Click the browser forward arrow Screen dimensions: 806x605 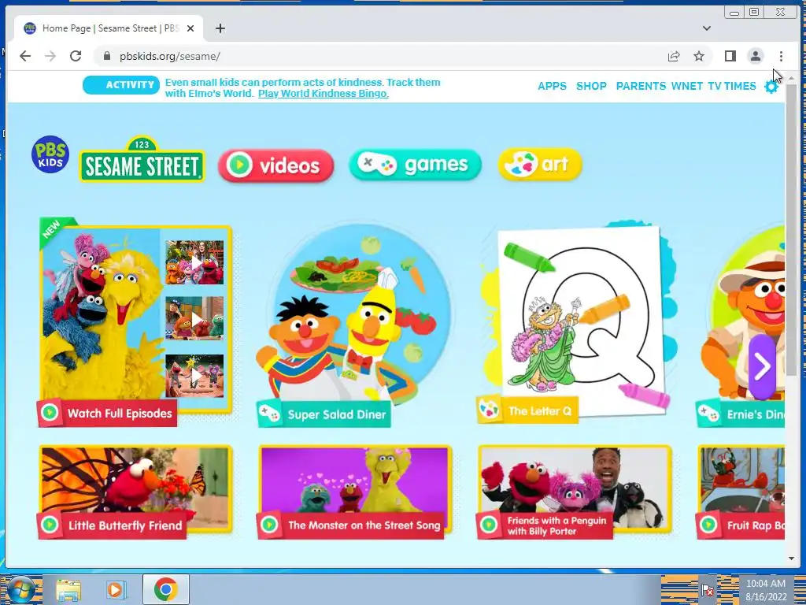tap(50, 56)
